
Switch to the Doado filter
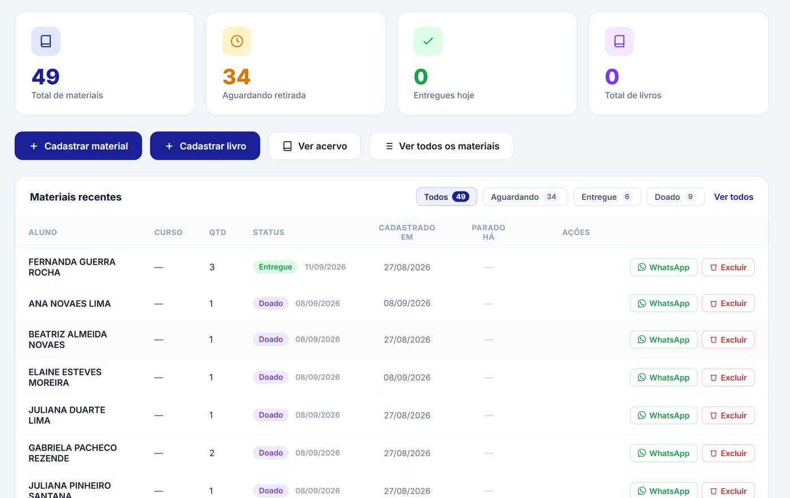(675, 196)
